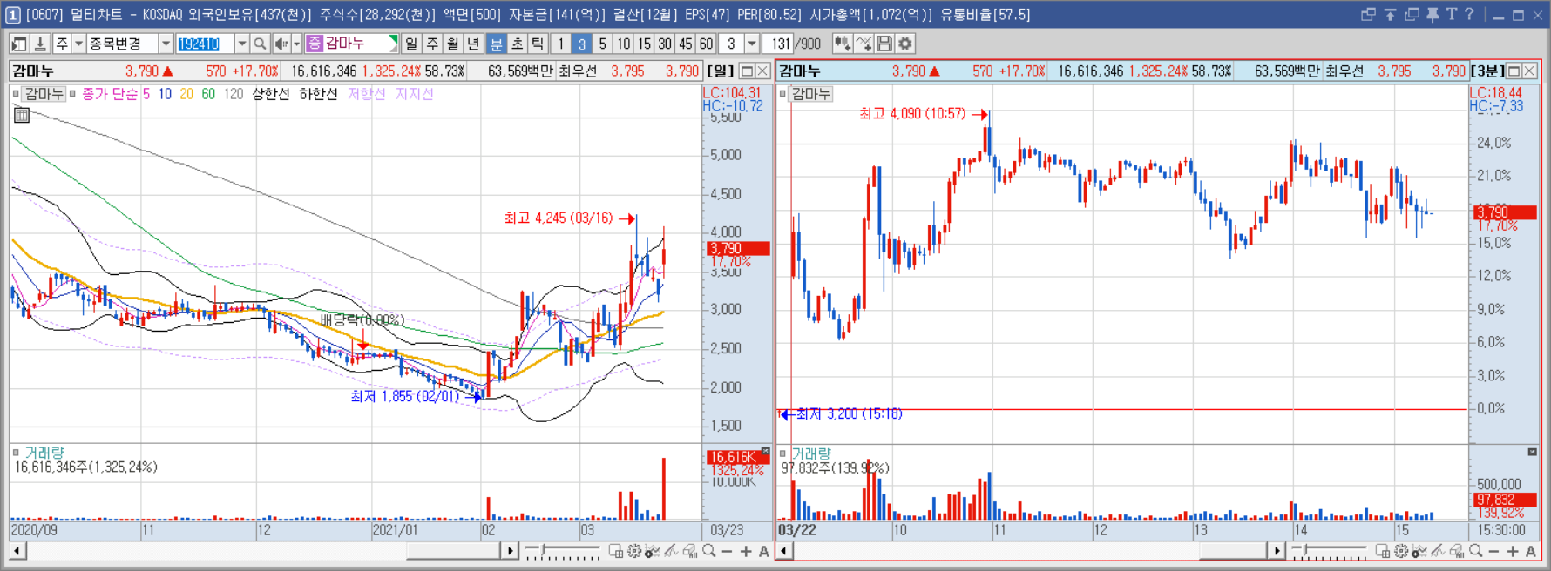
Task: Expand the 감마누 legend marker on daily chart
Action: [16, 94]
